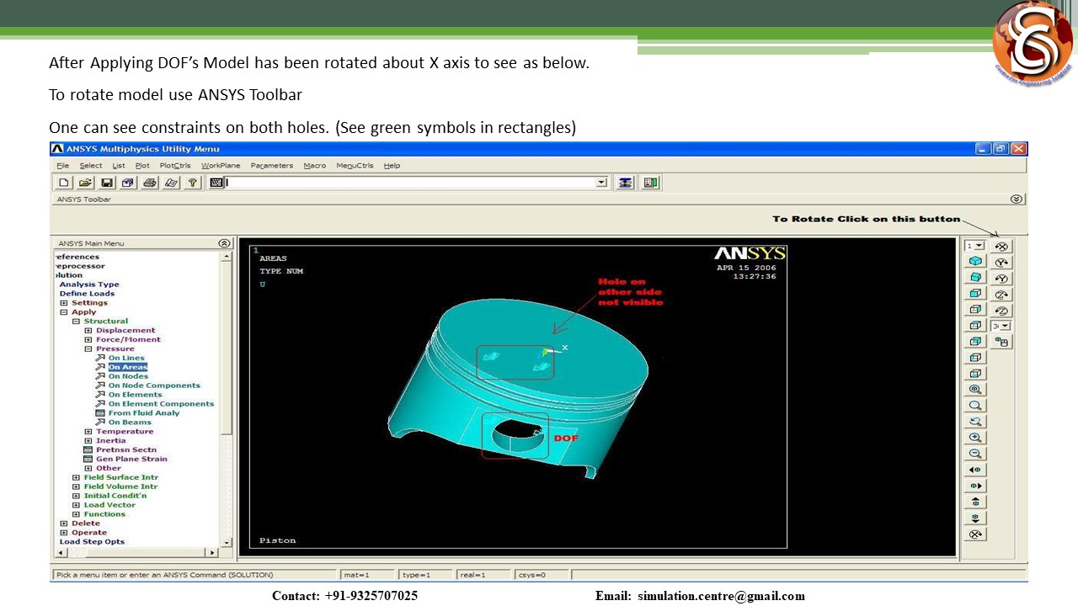This screenshot has width=1078, height=606.
Task: Collapse the Structural tree node
Action: 76,322
